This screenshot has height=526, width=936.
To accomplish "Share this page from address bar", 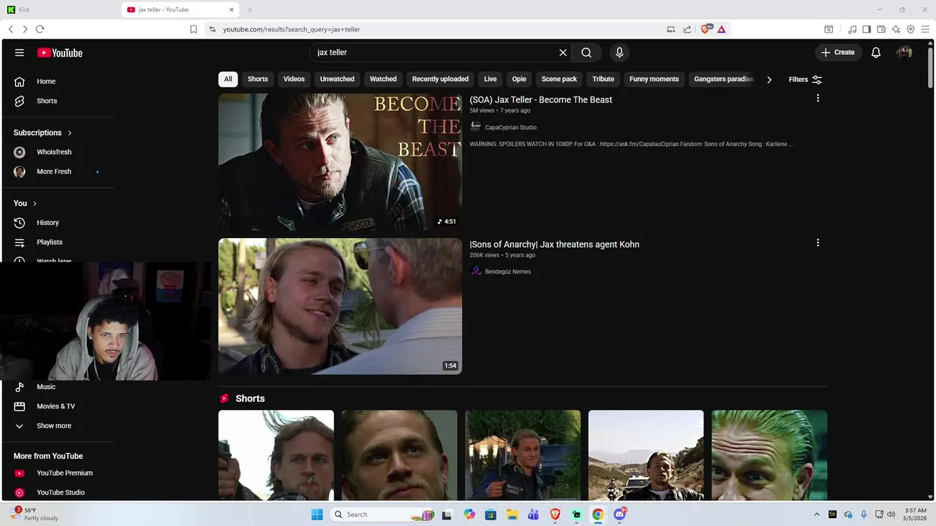I will tap(687, 29).
